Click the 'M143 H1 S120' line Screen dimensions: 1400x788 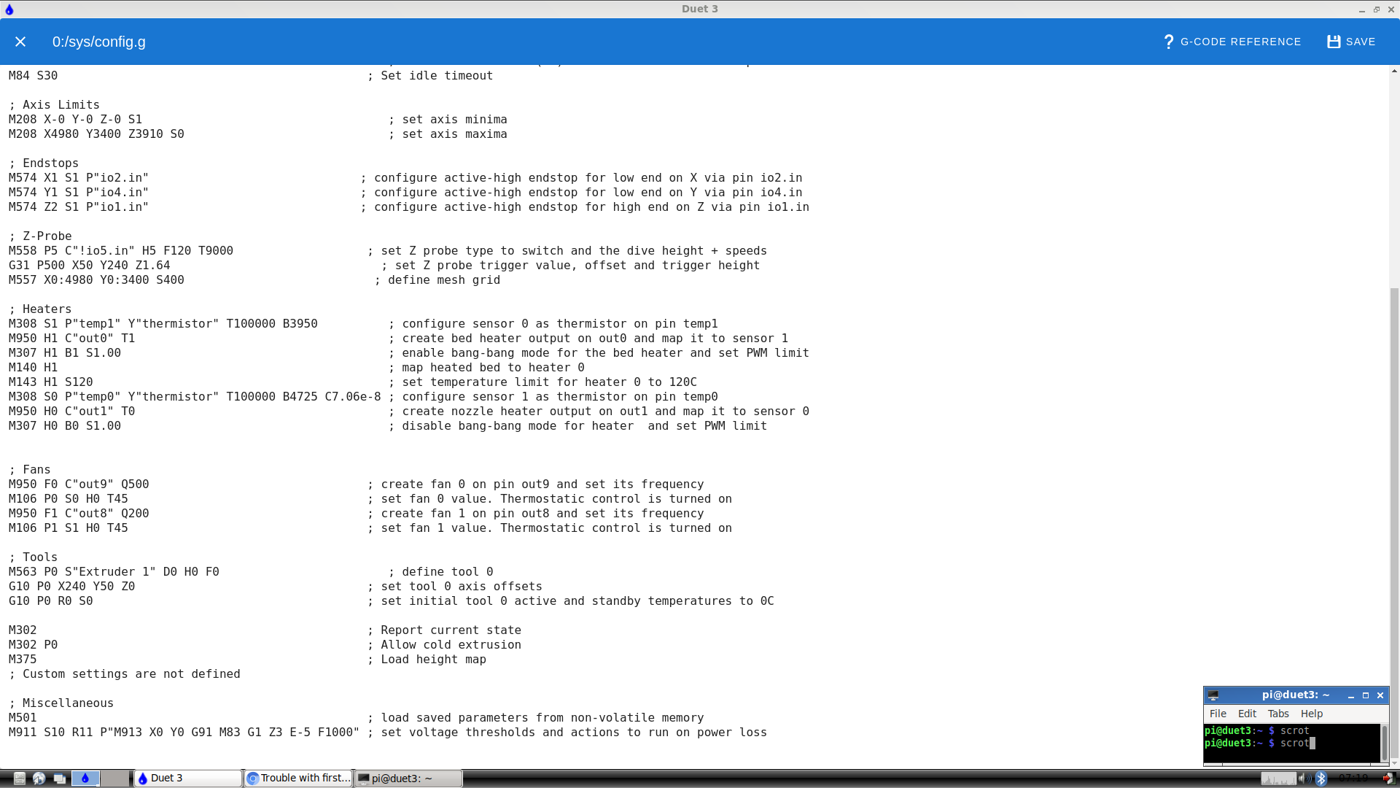tap(50, 382)
